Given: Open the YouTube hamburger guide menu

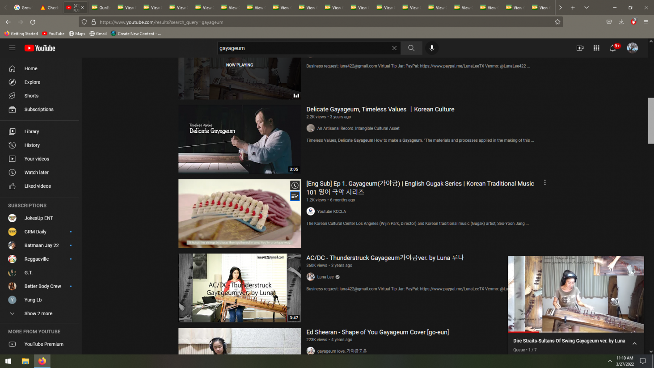Looking at the screenshot, I should (x=12, y=48).
